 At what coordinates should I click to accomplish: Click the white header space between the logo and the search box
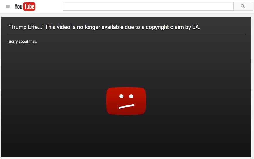tap(49, 6)
